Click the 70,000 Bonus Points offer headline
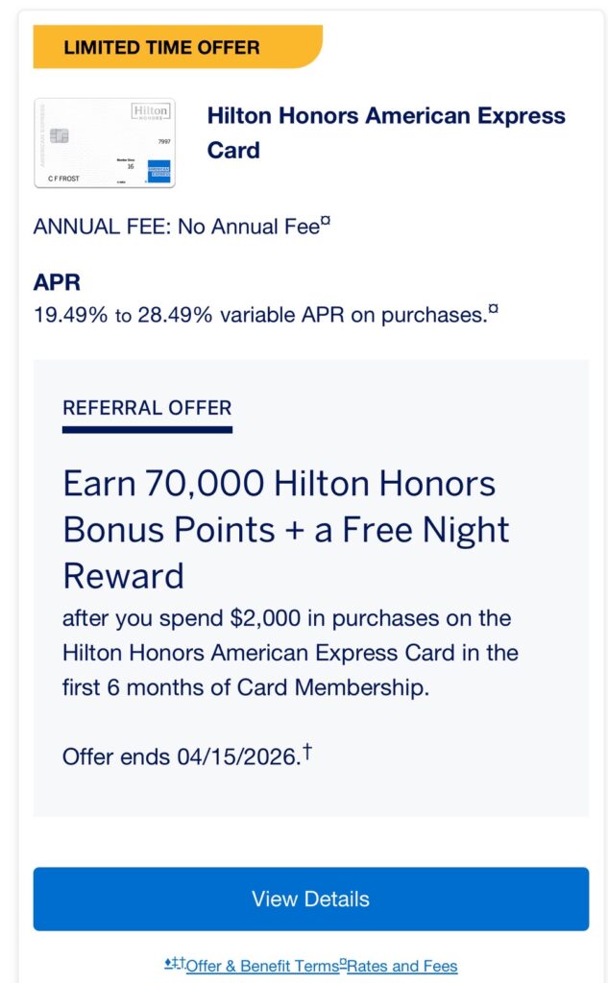The image size is (608, 983). 285,529
